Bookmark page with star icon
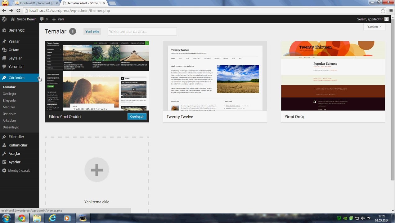The height and width of the screenshot is (223, 395). click(x=383, y=11)
